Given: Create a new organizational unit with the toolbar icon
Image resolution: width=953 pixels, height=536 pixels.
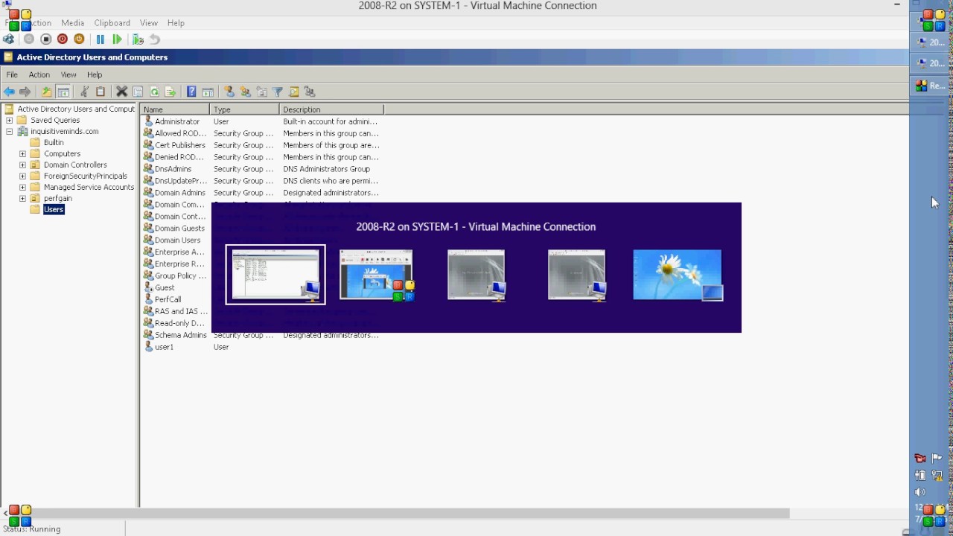Looking at the screenshot, I should point(262,92).
